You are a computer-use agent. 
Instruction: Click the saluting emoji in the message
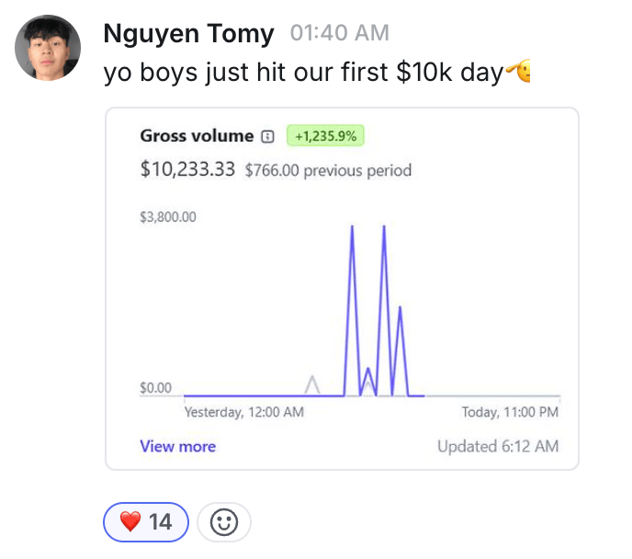tap(520, 71)
